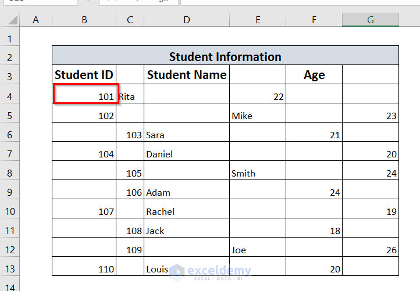Select the cell containing Louis
The height and width of the screenshot is (291, 420).
187,267
